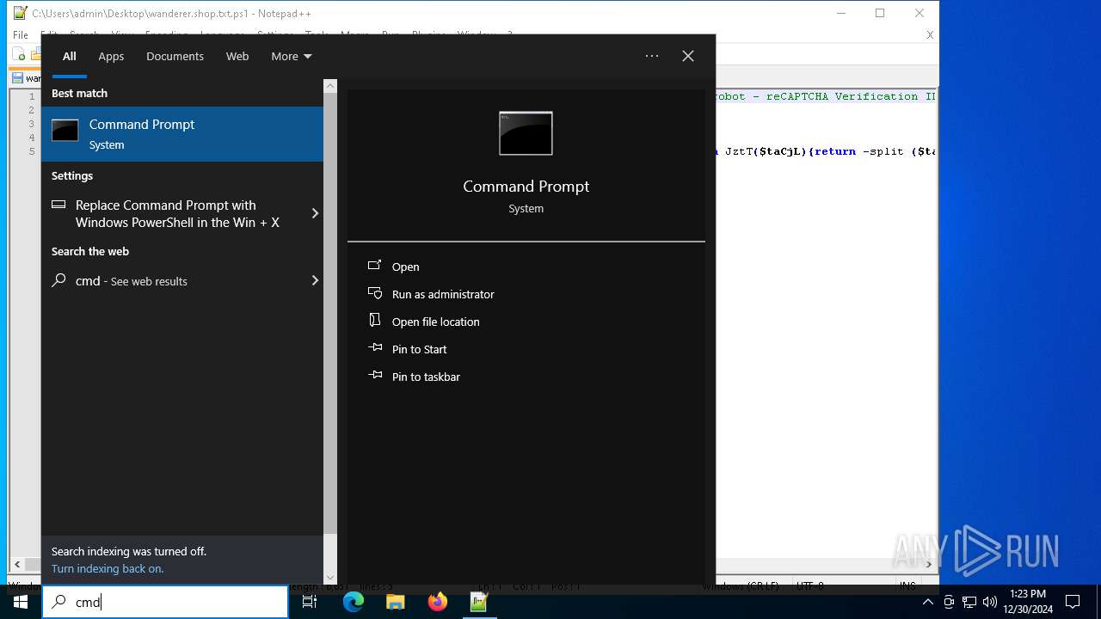Select Open file location

[x=435, y=322]
